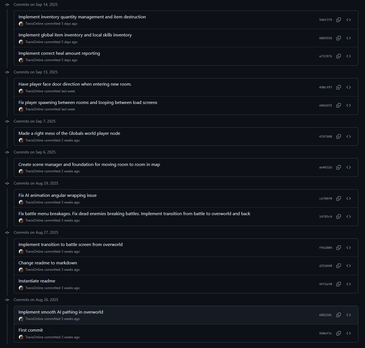Open commit 'Change readme to markdown'
This screenshot has width=365, height=348.
pyautogui.click(x=48, y=263)
